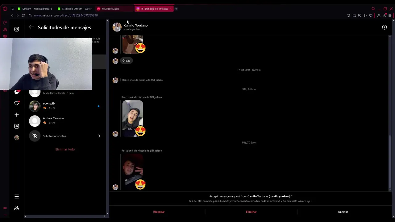Viewport: 395px width, 222px height.
Task: Click the GX label in Opera sidebar bottom
Action: point(5,208)
